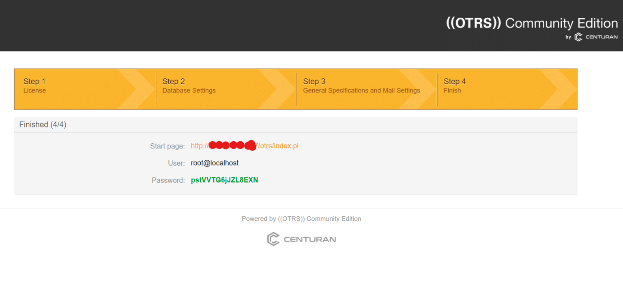Open the Step 3 General Specifications tab

click(x=362, y=86)
